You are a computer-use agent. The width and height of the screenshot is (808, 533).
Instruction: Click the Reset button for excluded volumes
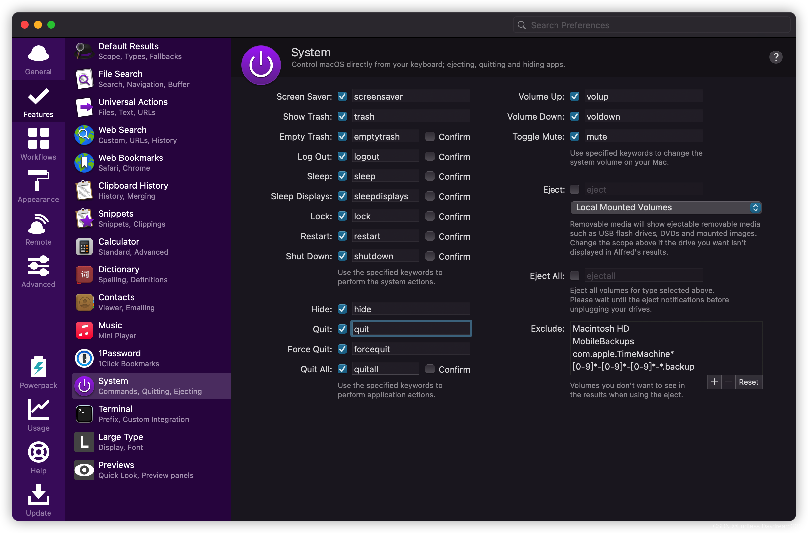click(748, 382)
